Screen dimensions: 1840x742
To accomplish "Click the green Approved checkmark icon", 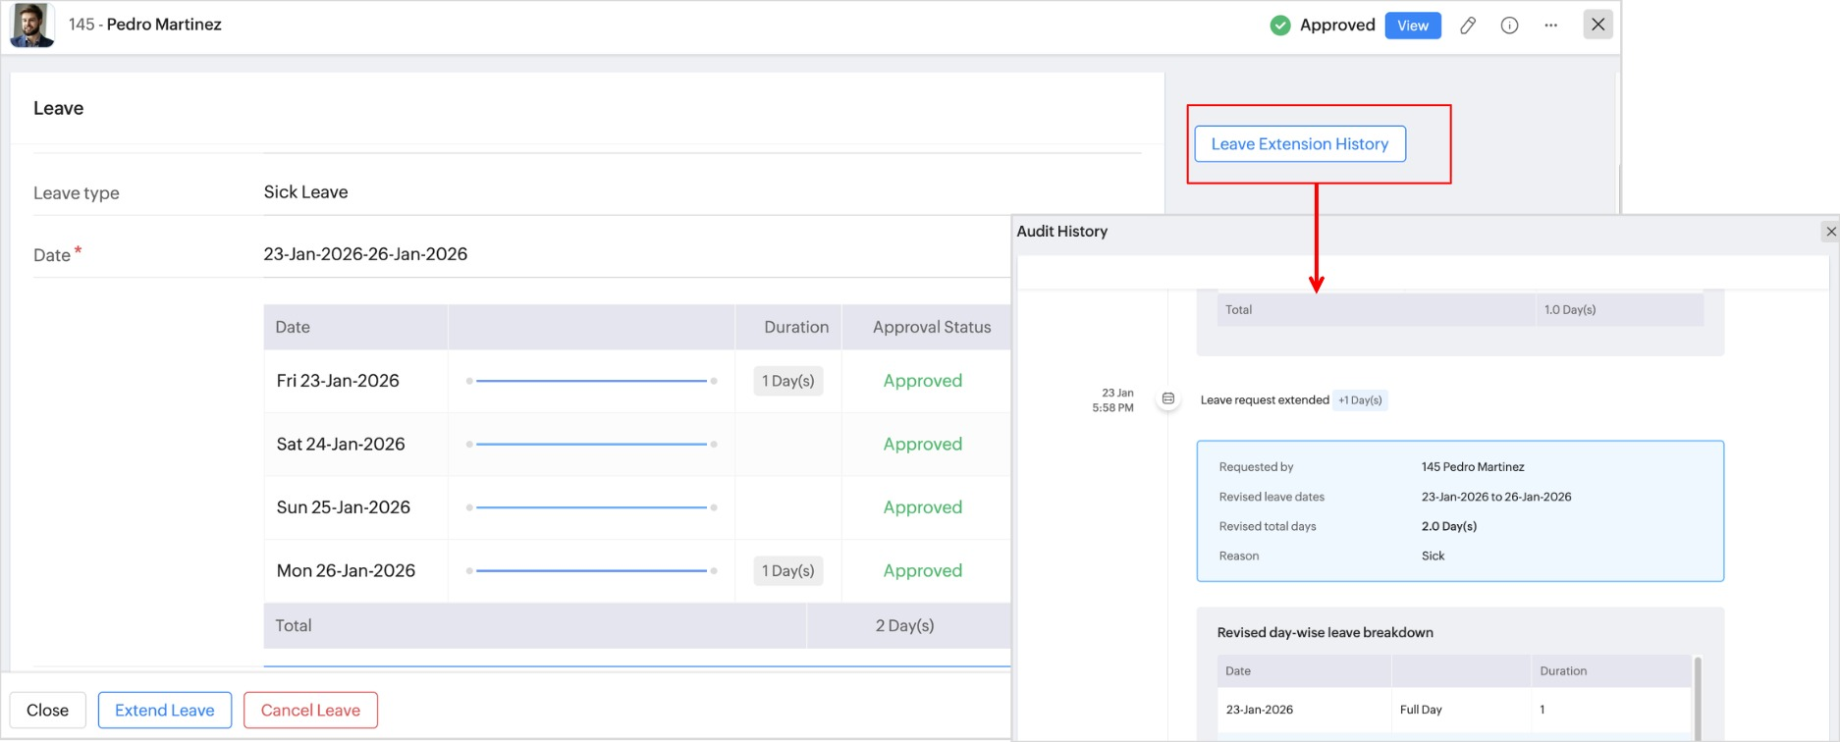I will (1279, 26).
